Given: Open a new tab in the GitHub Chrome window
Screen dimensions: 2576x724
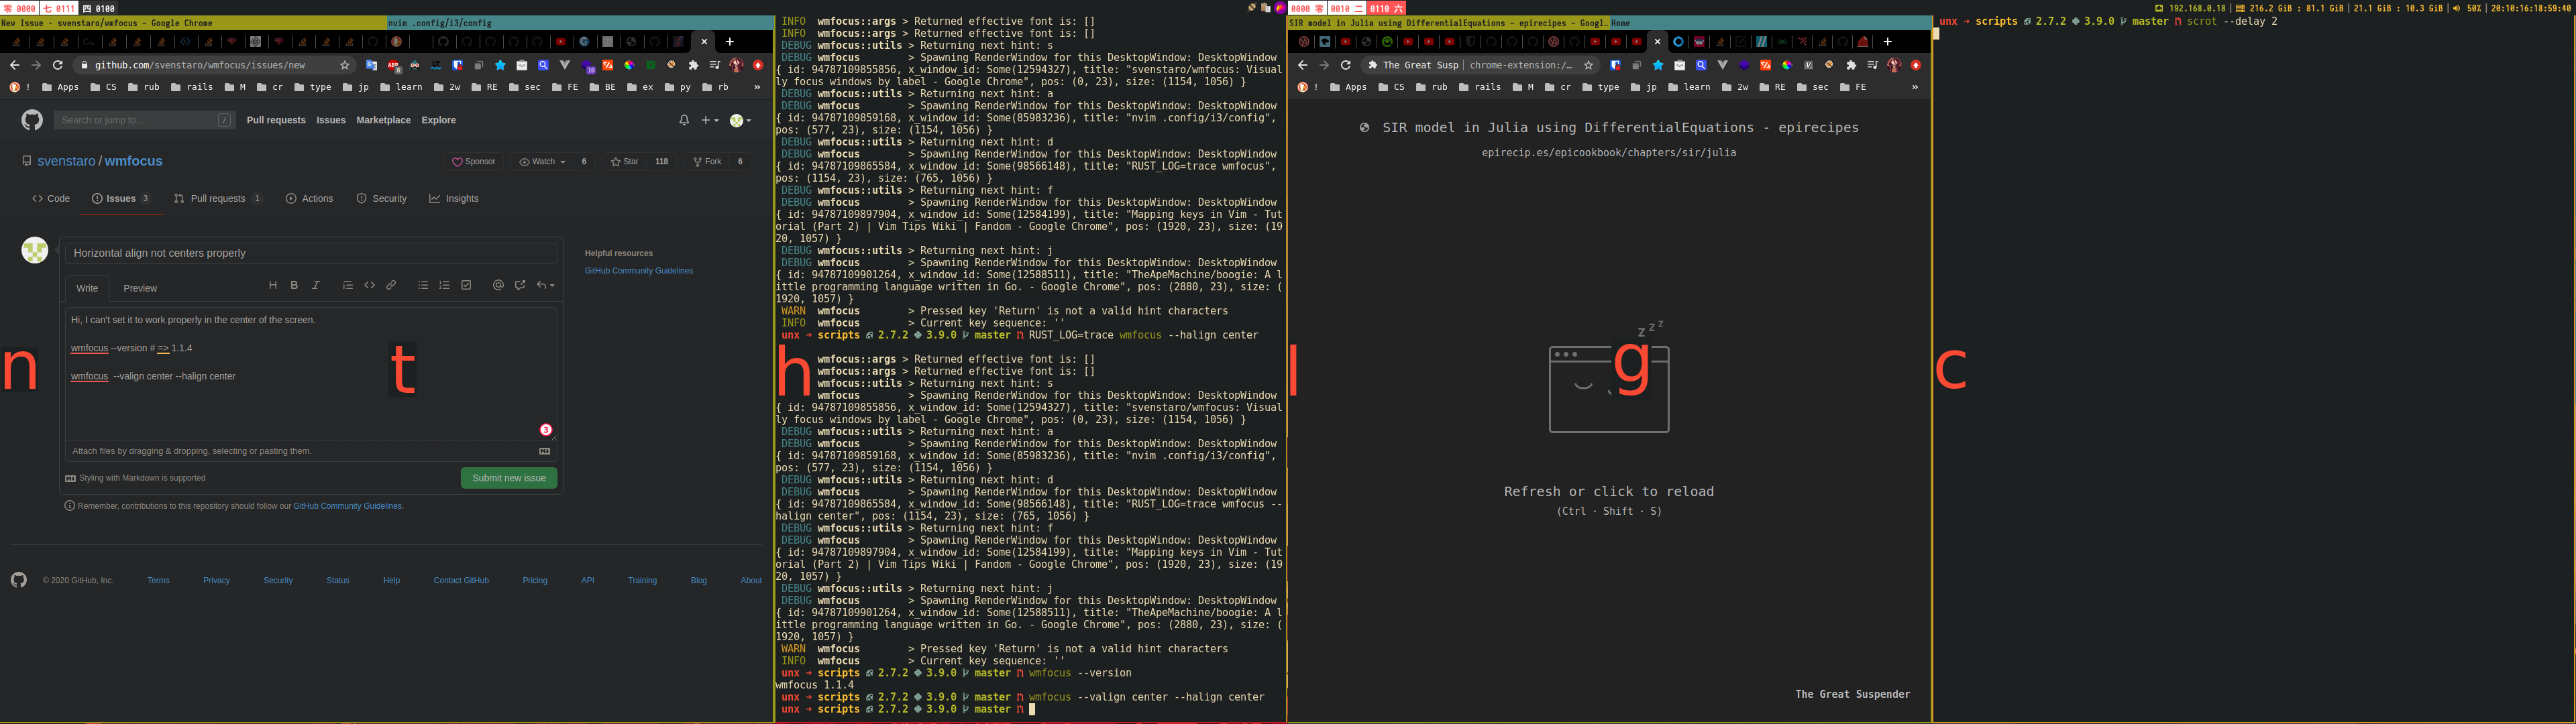Looking at the screenshot, I should (x=730, y=42).
